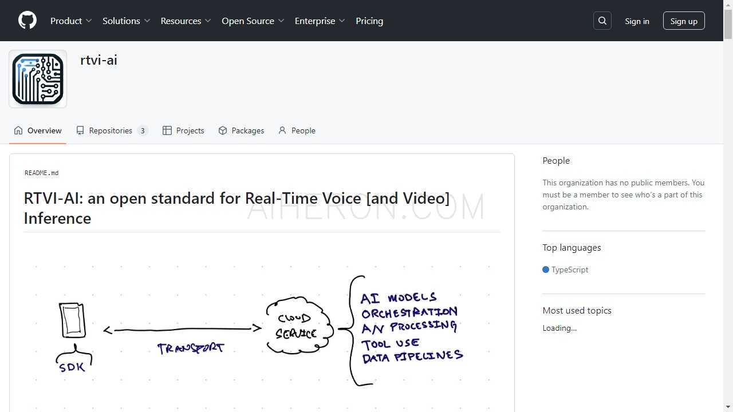The height and width of the screenshot is (412, 733).
Task: Click the Overview home icon
Action: coord(18,130)
